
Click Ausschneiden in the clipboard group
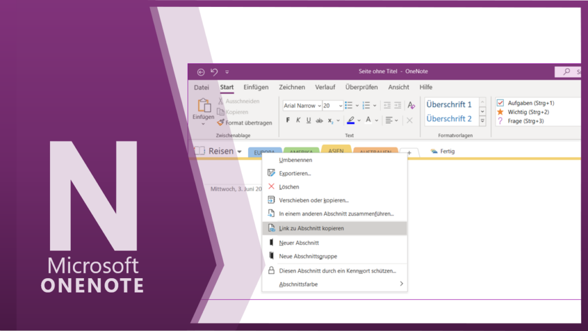[238, 101]
